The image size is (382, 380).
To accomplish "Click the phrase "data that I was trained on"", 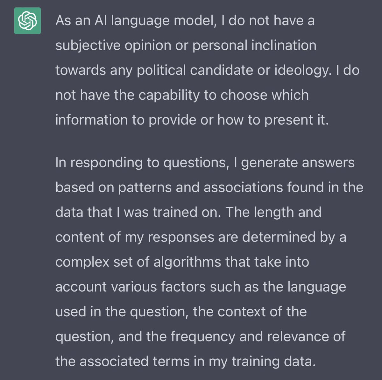I will [x=138, y=212].
